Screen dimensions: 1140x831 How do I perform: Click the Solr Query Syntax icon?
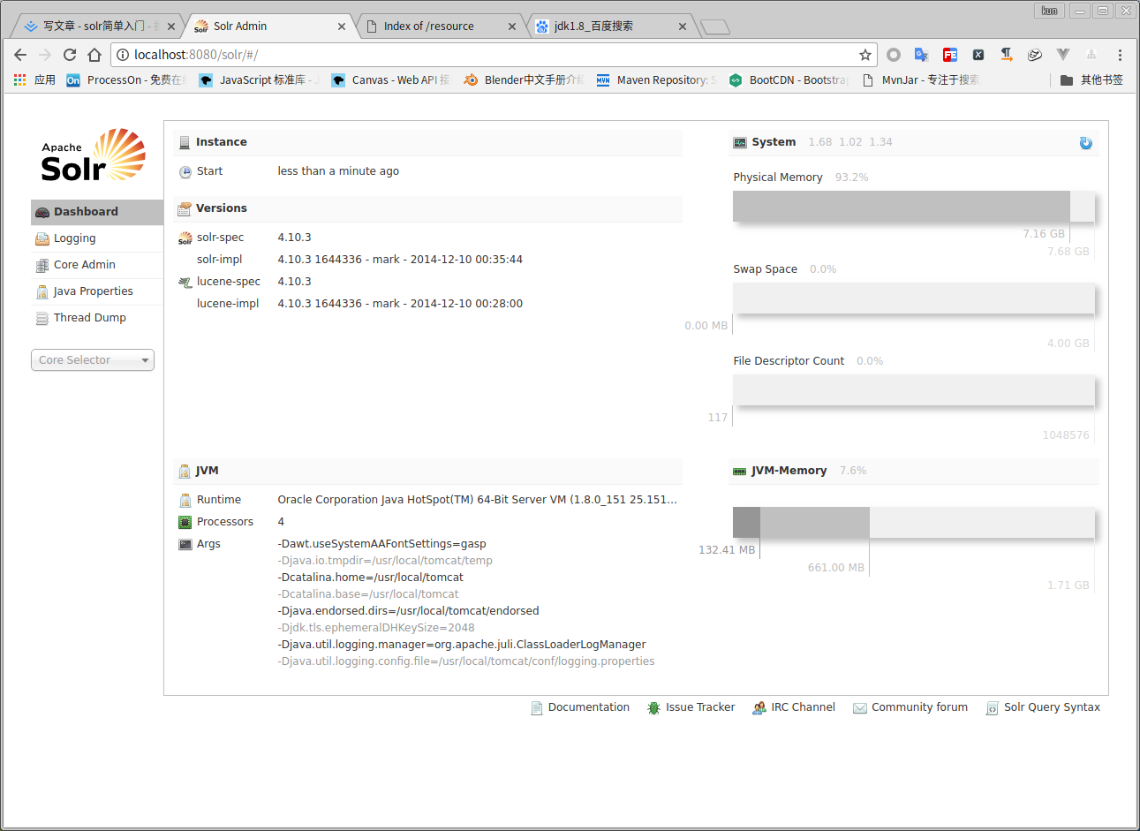(x=993, y=708)
